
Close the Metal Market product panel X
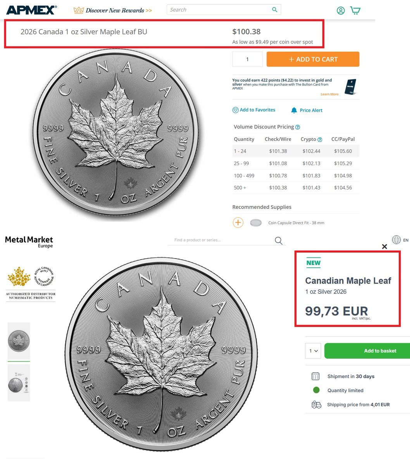point(384,246)
